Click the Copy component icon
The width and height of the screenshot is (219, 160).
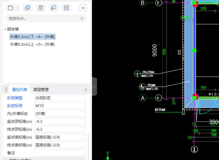[x=28, y=8]
